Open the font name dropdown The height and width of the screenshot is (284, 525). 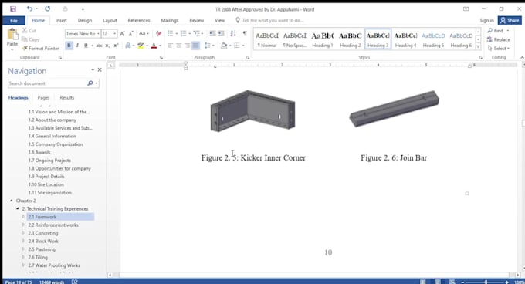pyautogui.click(x=98, y=34)
